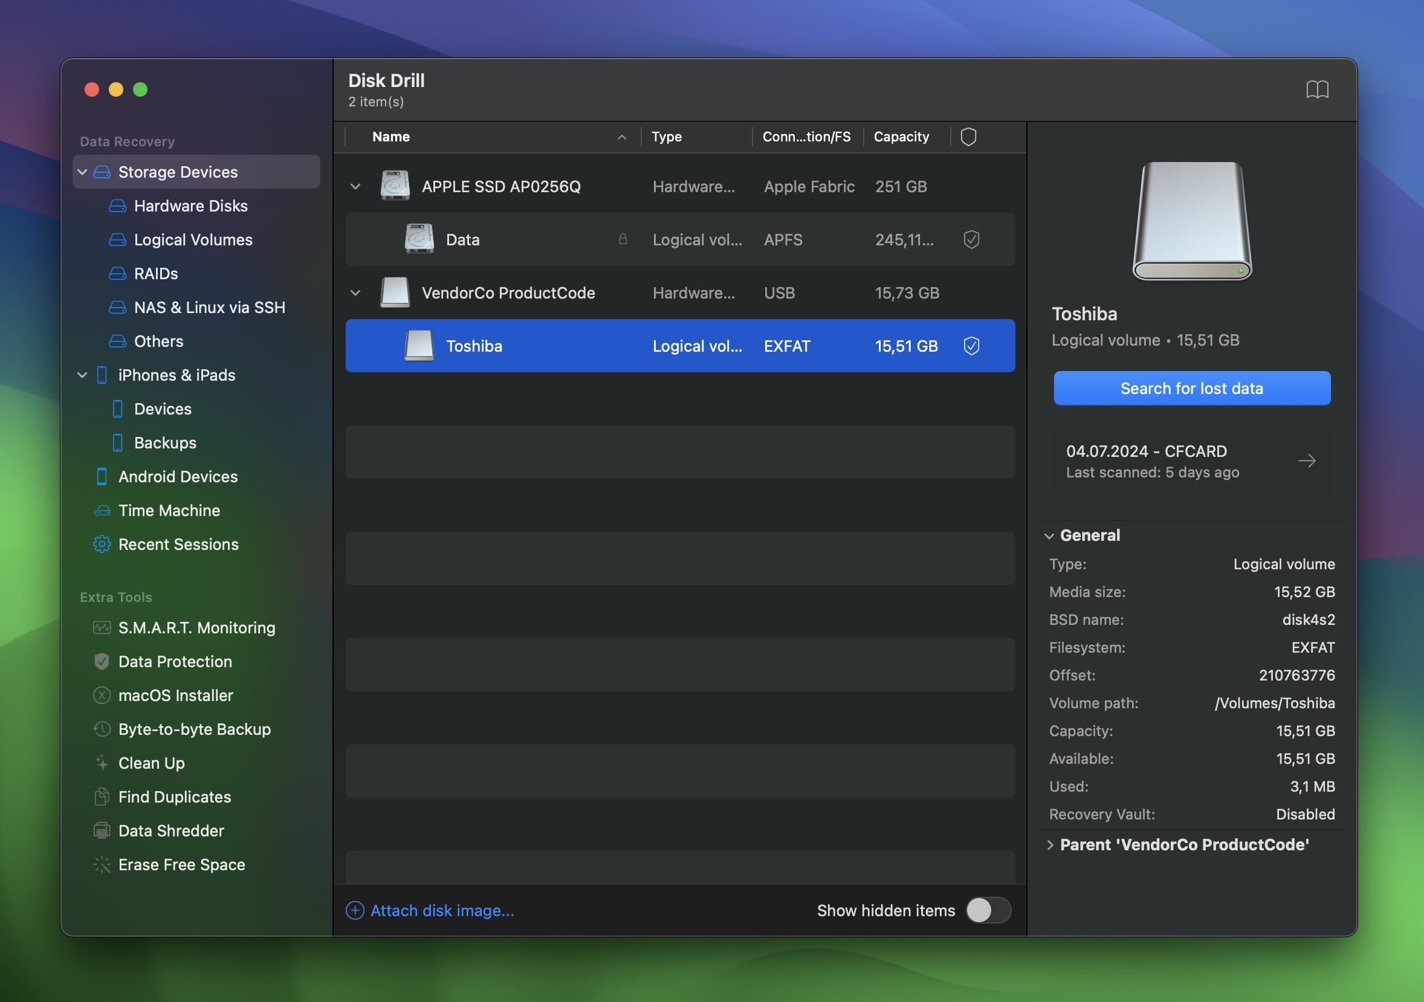Select the Toshiba logical volume row
Screen dimensions: 1424x1002
click(680, 345)
